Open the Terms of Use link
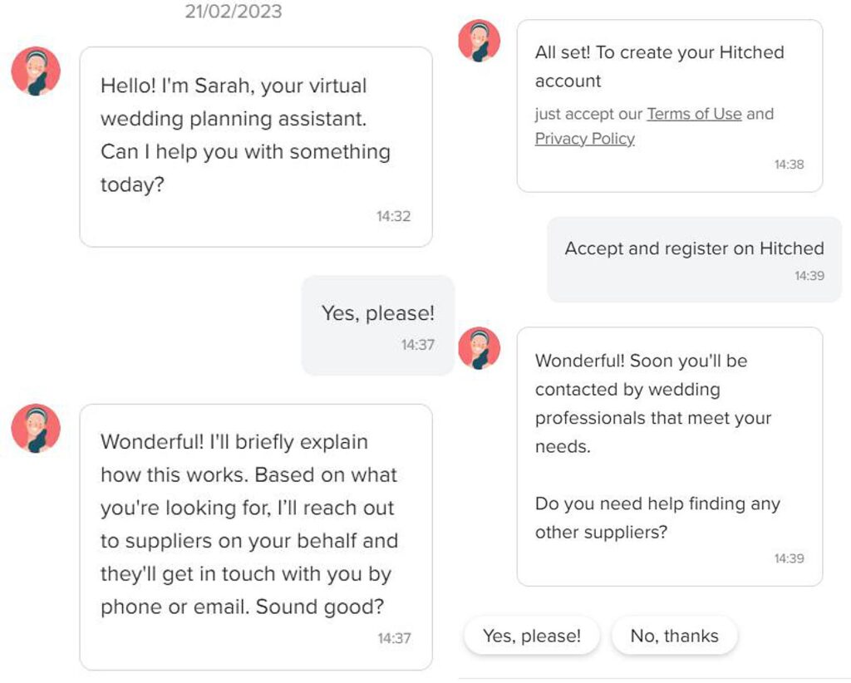Viewport: 851px width, 683px height. pyautogui.click(x=694, y=114)
